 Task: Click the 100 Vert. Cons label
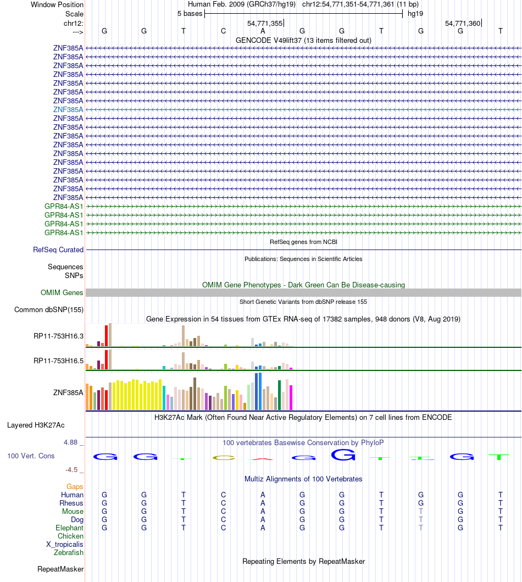(31, 456)
